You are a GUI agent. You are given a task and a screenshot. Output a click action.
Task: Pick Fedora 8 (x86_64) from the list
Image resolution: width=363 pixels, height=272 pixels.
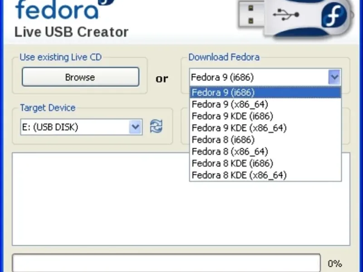(265, 151)
